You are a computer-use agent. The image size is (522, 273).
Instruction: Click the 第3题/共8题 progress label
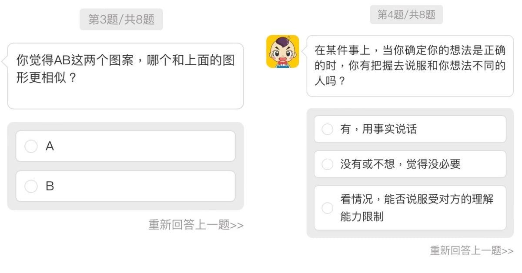tap(121, 20)
